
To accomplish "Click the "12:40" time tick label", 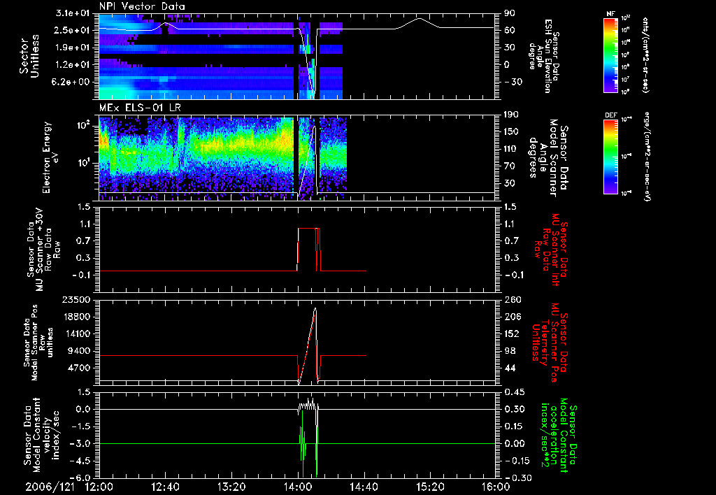I will [165, 487].
